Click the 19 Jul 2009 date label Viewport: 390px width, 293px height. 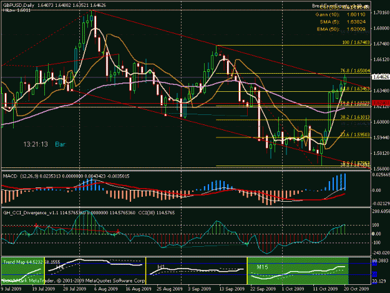[43, 289]
